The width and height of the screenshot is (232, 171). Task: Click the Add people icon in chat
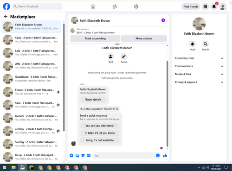click(111, 57)
